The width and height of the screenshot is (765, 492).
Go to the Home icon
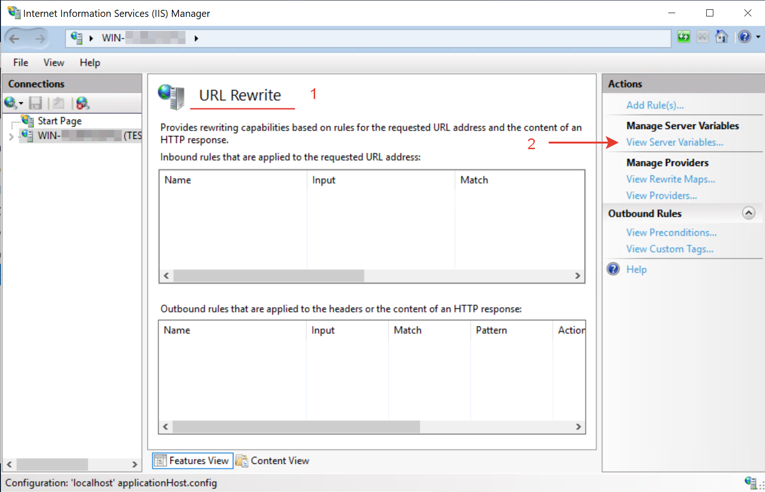click(721, 37)
